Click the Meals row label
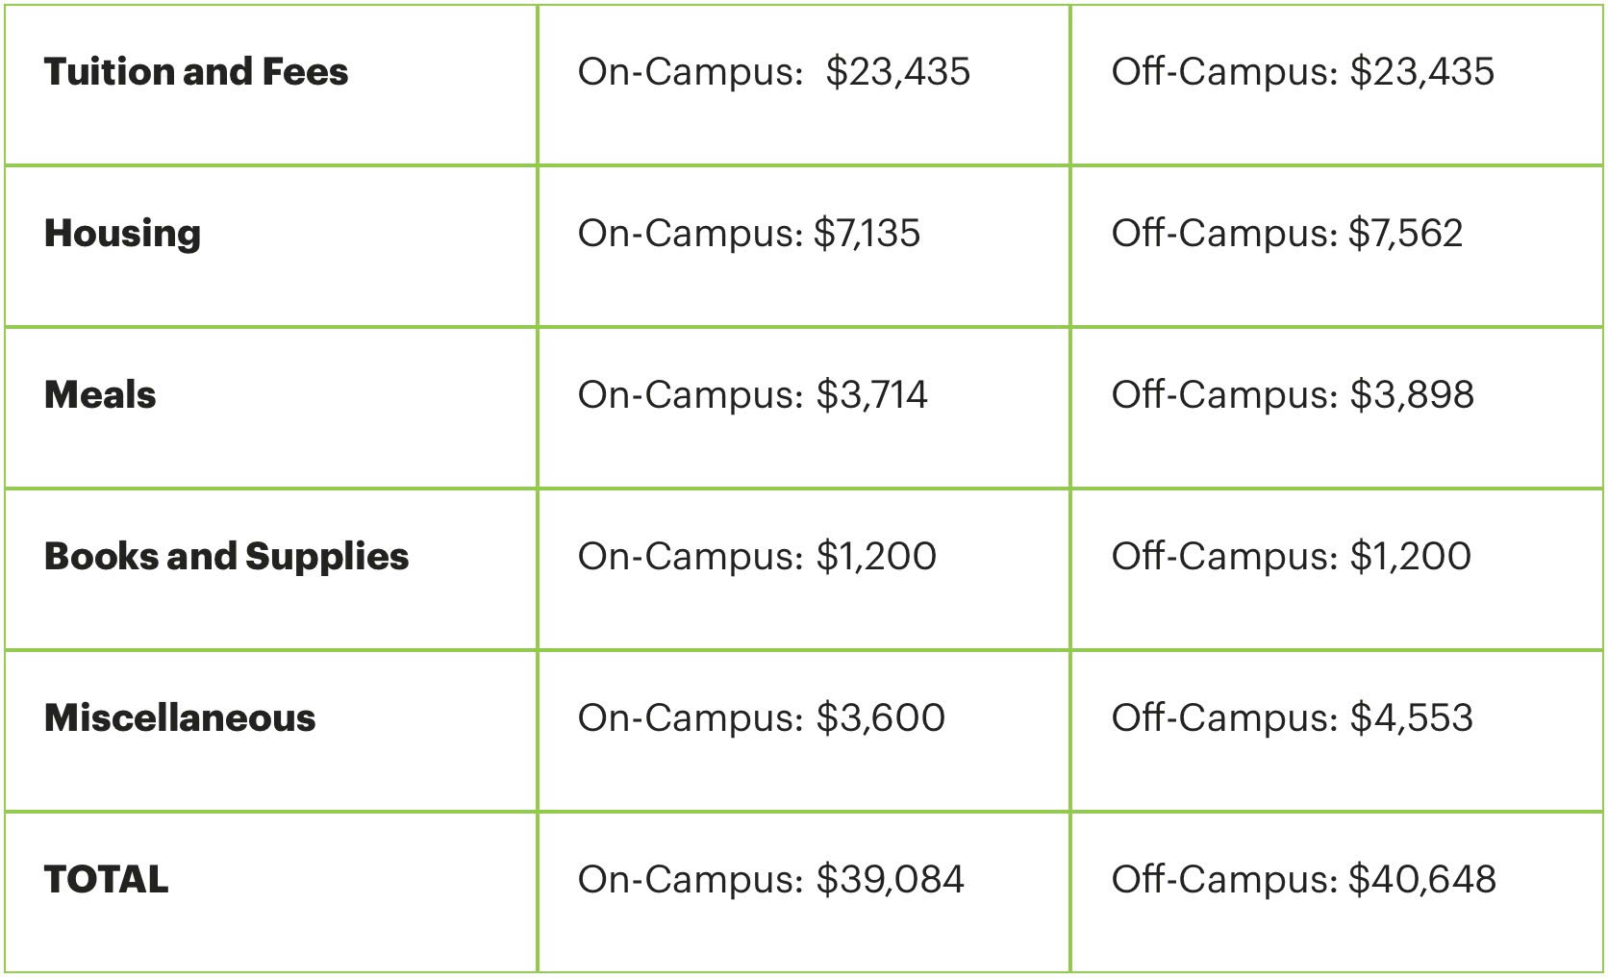 100,395
